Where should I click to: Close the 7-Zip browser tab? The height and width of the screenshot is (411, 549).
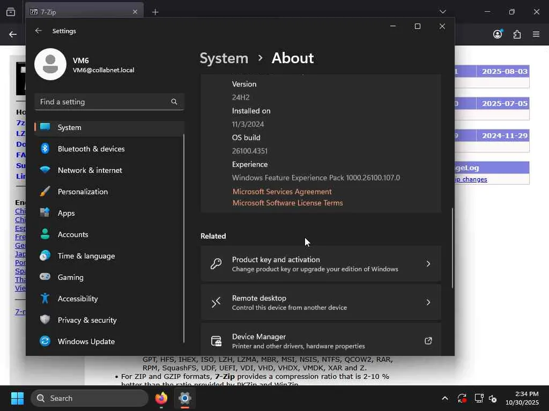tap(135, 12)
